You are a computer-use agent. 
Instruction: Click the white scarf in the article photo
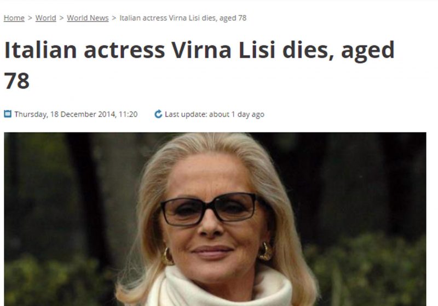(220, 287)
